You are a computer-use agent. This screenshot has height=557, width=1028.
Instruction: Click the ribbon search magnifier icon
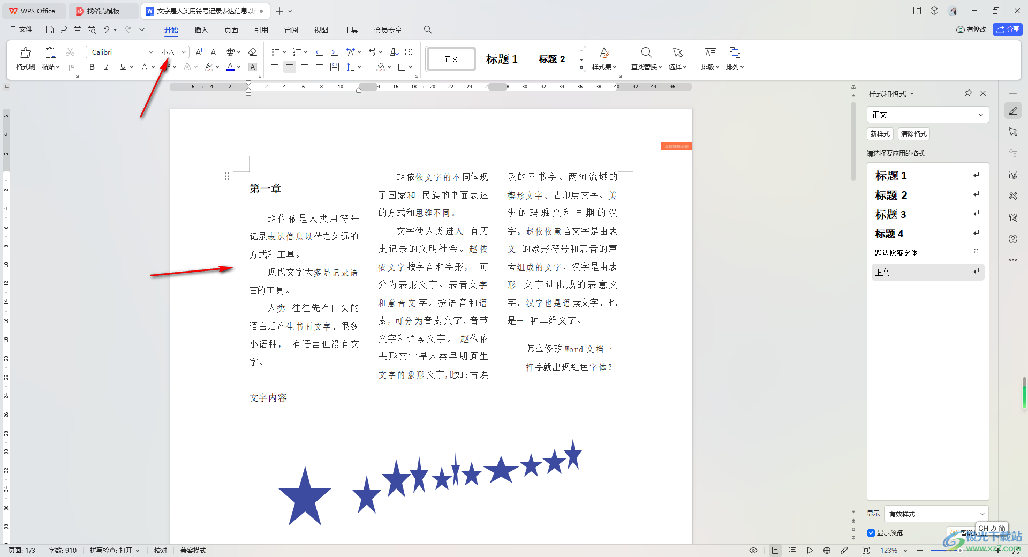coord(428,29)
